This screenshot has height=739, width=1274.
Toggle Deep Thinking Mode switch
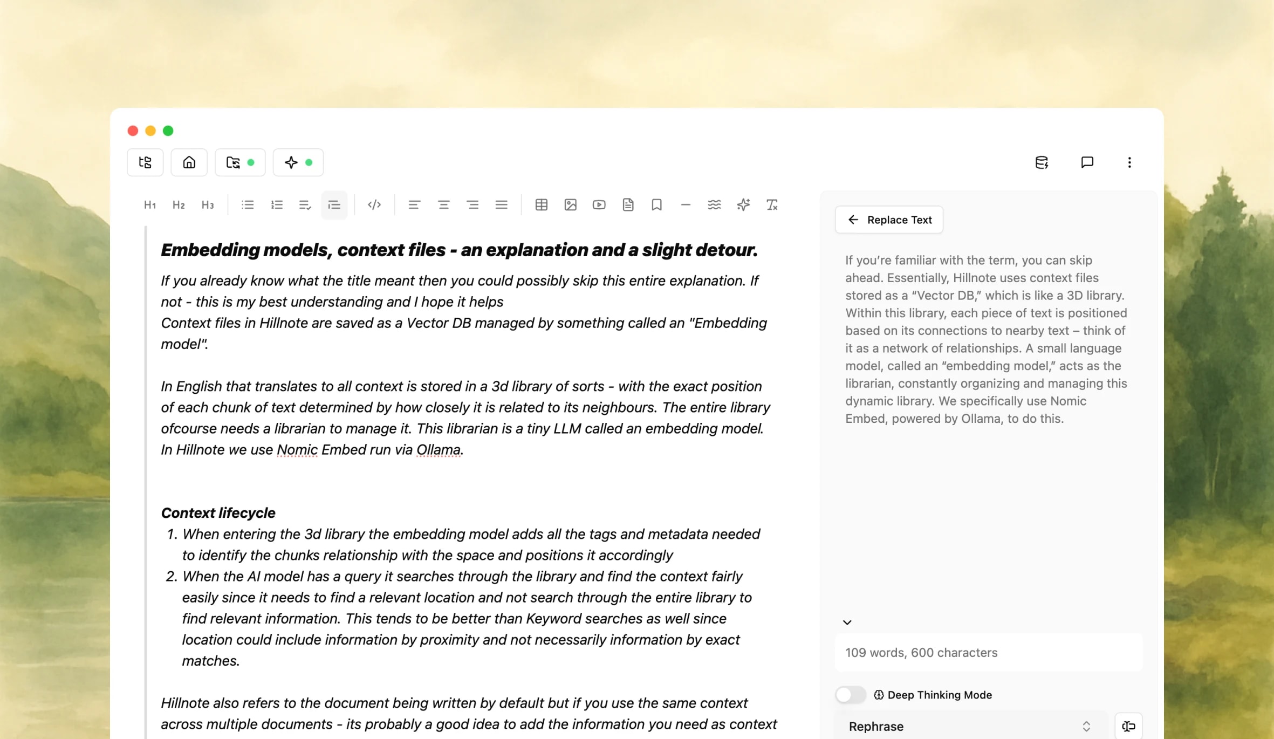coord(851,695)
